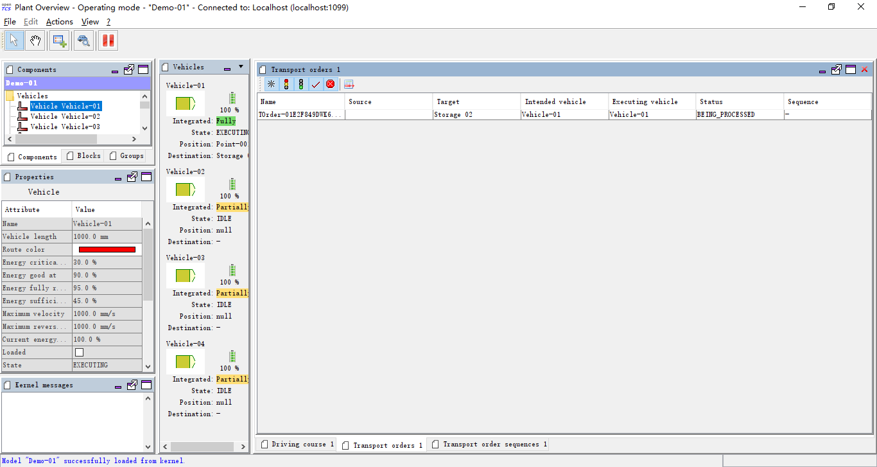Filter orders with the red traffic light icon
This screenshot has height=467, width=877.
pos(286,84)
